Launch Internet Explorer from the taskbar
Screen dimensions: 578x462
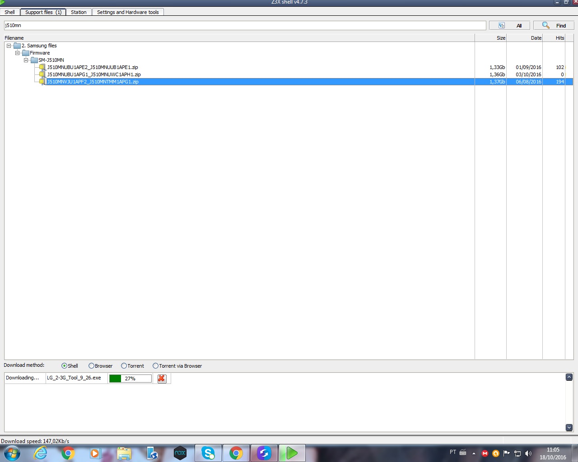[41, 453]
